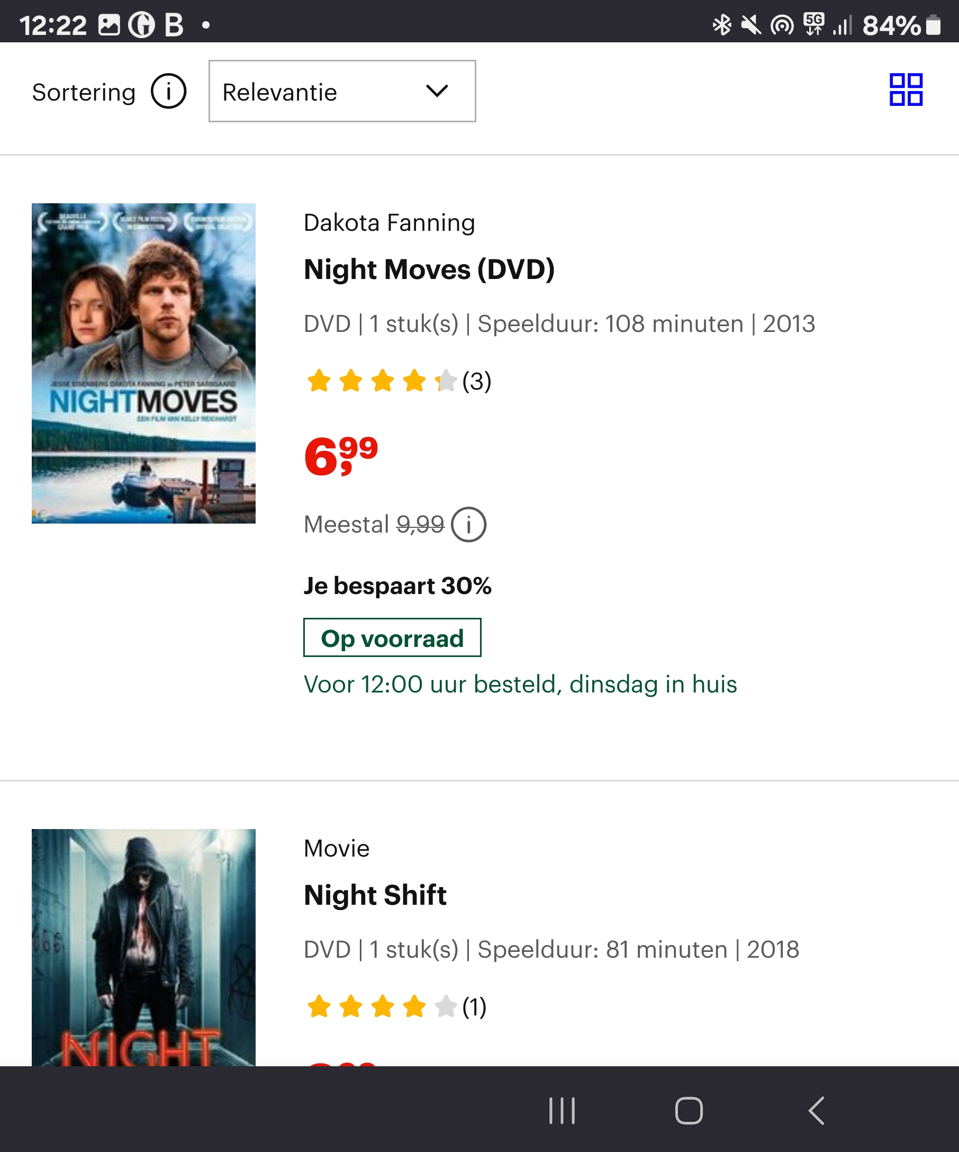
Task: Show the price info for Meestal 9,99
Action: 468,525
